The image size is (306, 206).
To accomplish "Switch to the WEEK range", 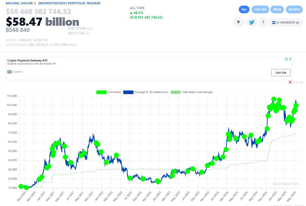I will (277, 9).
